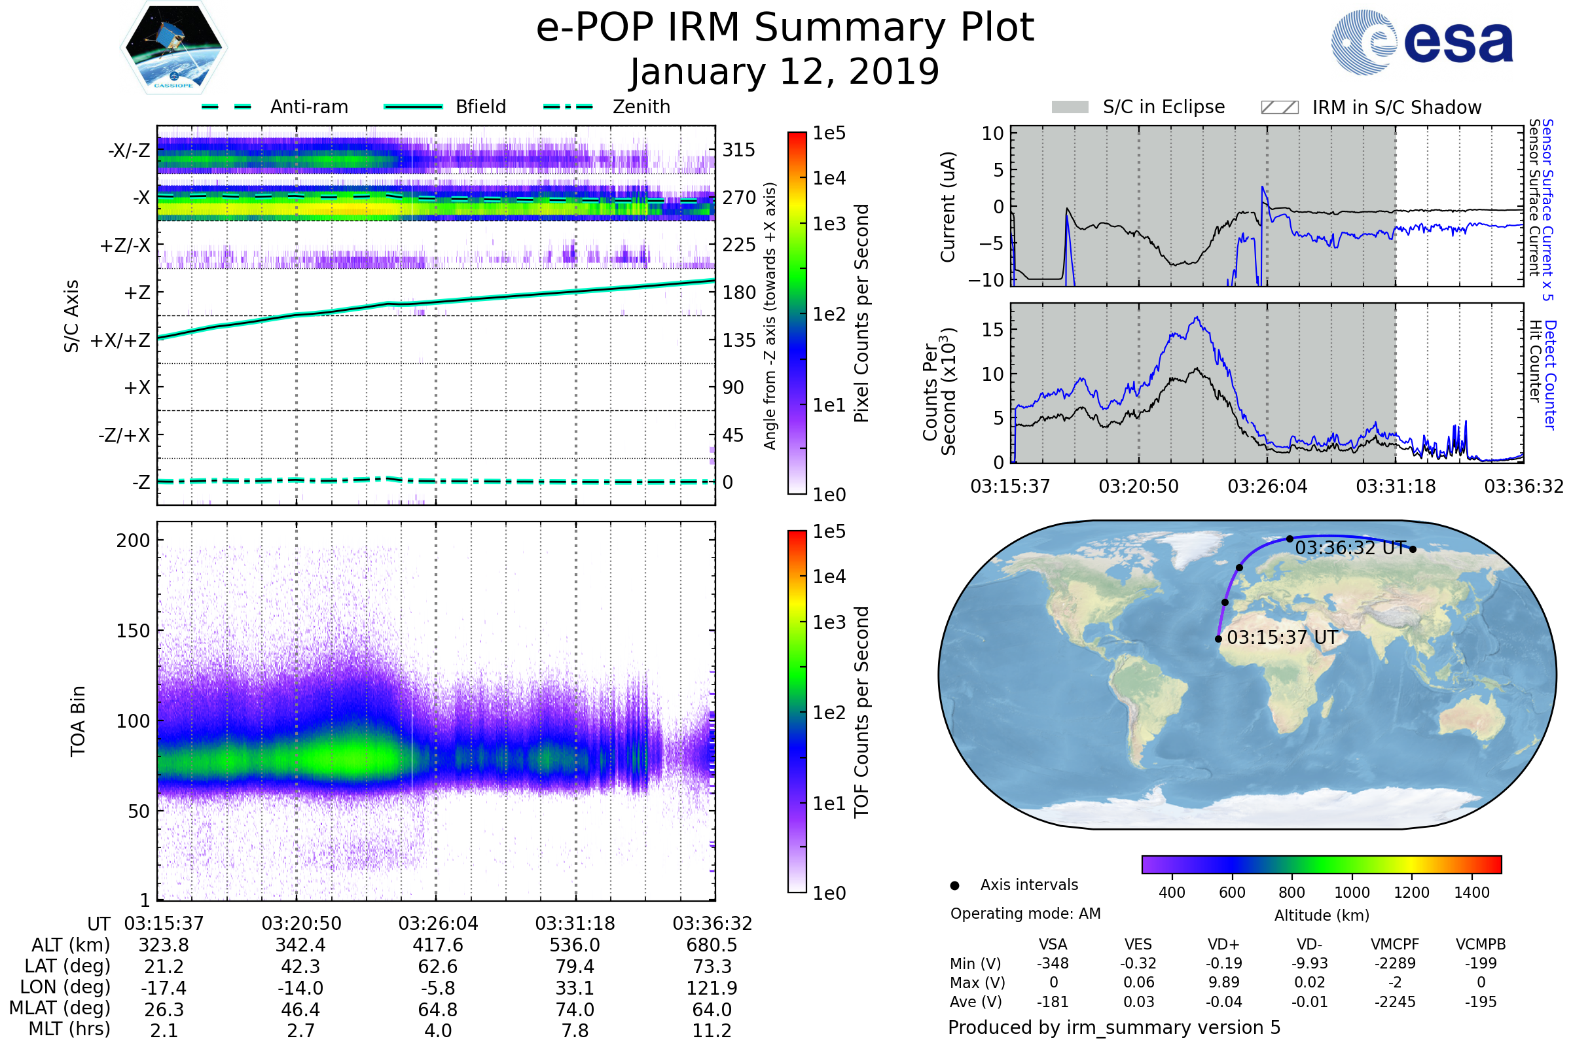Click the Zenith dash-dot legend line
Image resolution: width=1571 pixels, height=1047 pixels.
click(568, 107)
